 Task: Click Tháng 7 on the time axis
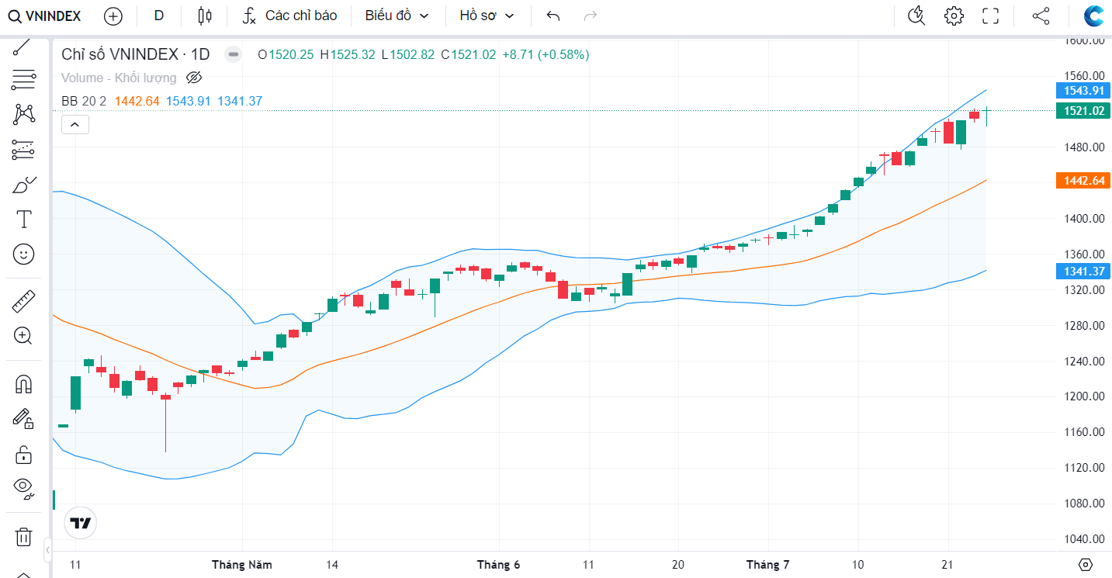click(767, 565)
